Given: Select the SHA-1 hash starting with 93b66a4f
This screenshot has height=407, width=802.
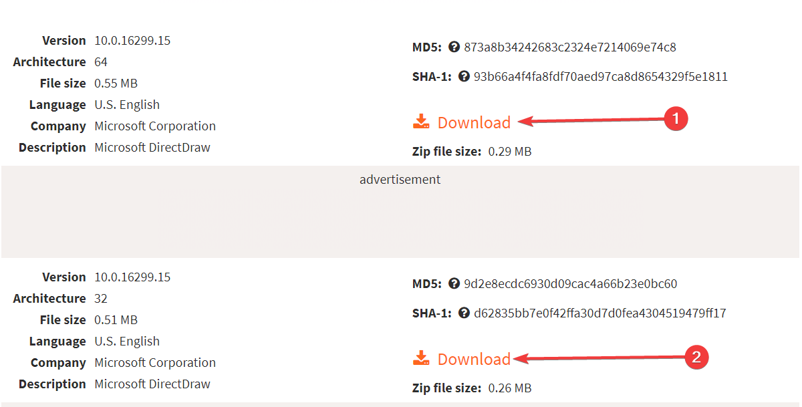Looking at the screenshot, I should [601, 77].
